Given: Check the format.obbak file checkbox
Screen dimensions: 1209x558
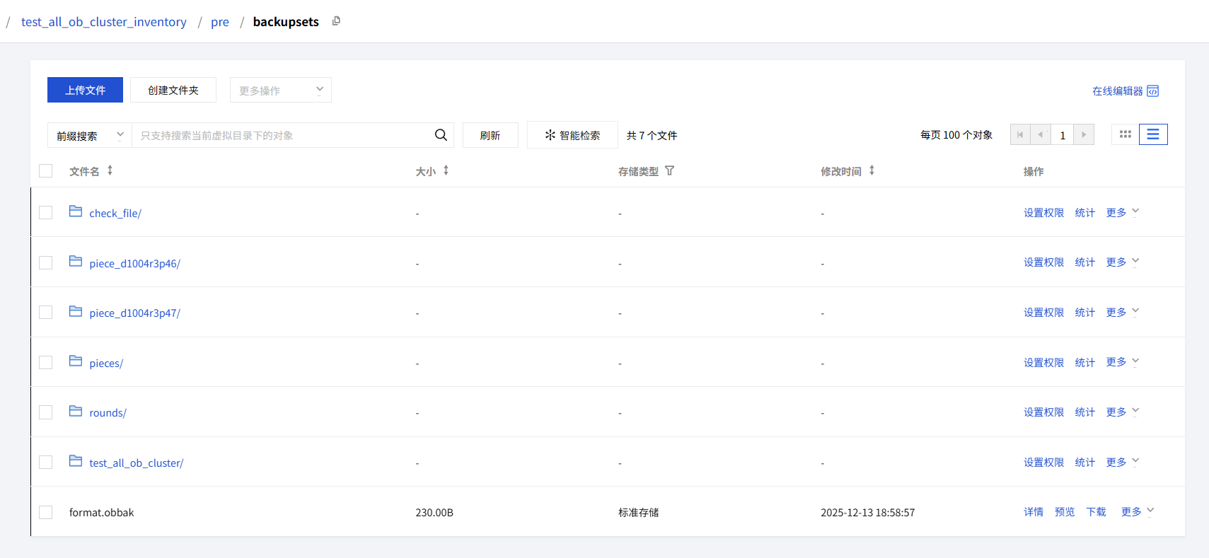Looking at the screenshot, I should click(x=46, y=513).
